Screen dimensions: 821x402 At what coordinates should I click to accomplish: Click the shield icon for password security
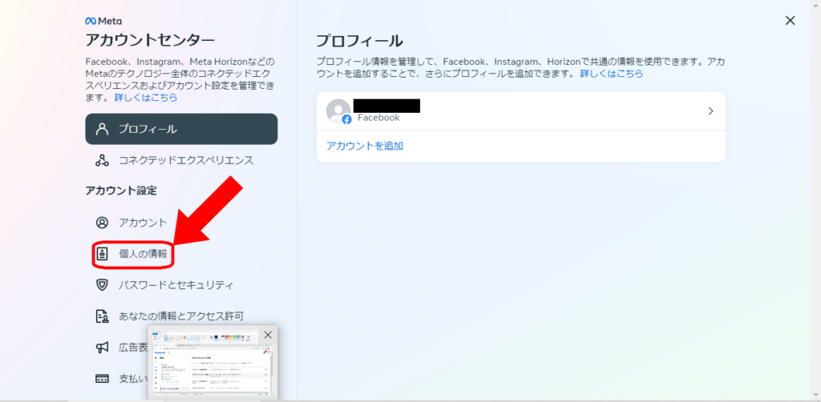click(102, 285)
